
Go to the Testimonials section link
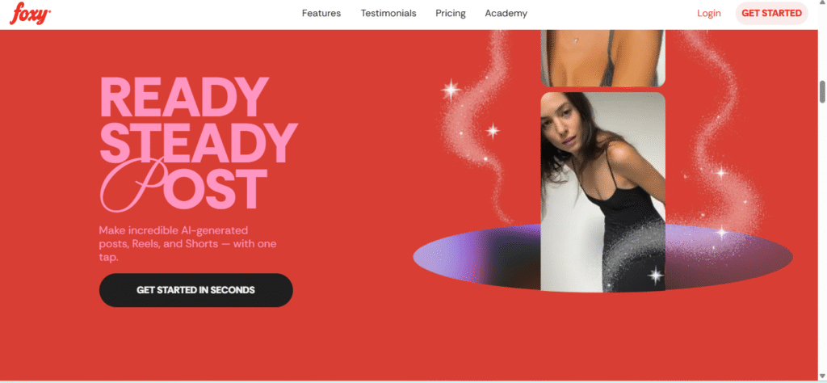pyautogui.click(x=388, y=13)
